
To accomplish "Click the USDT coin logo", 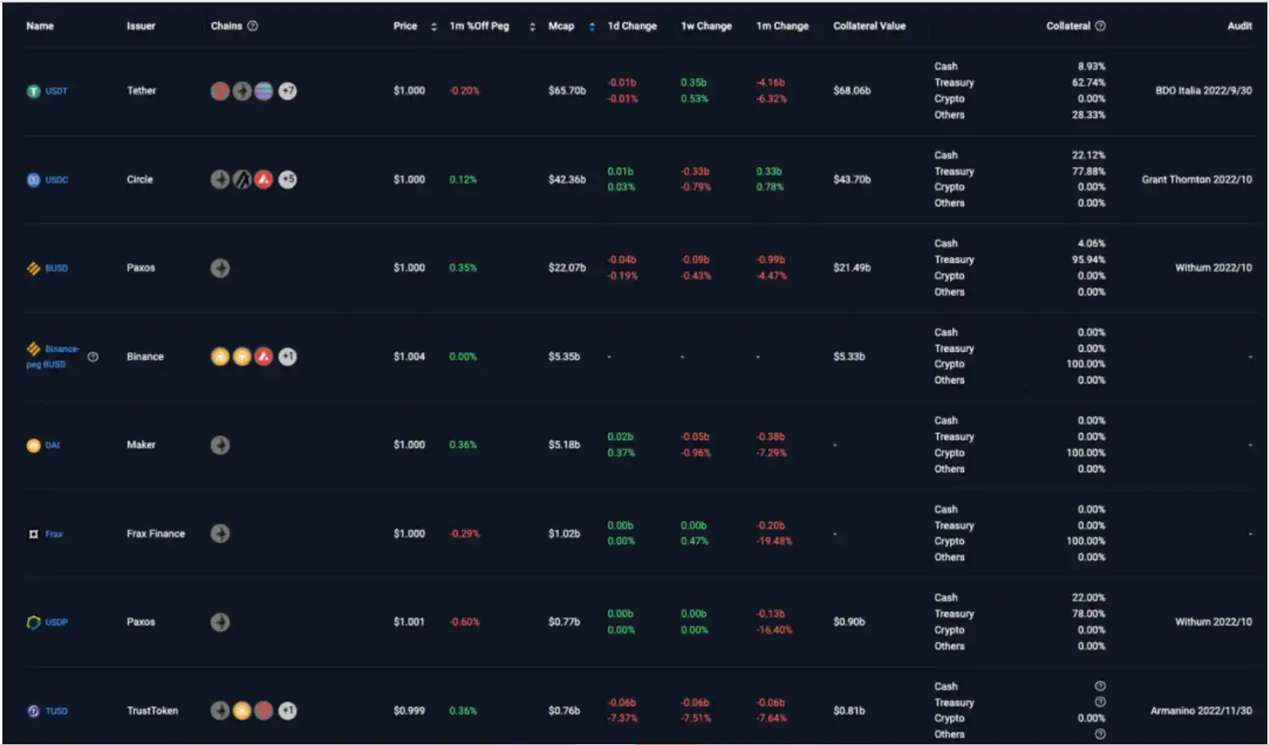I will coord(33,91).
